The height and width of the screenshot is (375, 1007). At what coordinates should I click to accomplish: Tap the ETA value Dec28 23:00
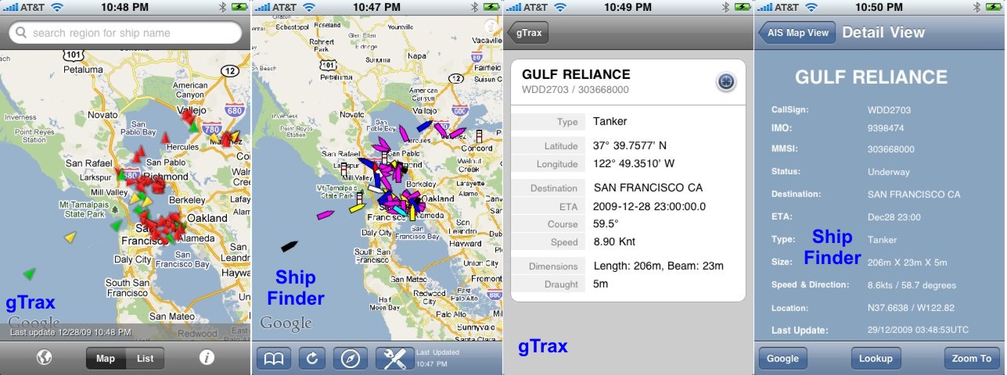click(x=894, y=217)
